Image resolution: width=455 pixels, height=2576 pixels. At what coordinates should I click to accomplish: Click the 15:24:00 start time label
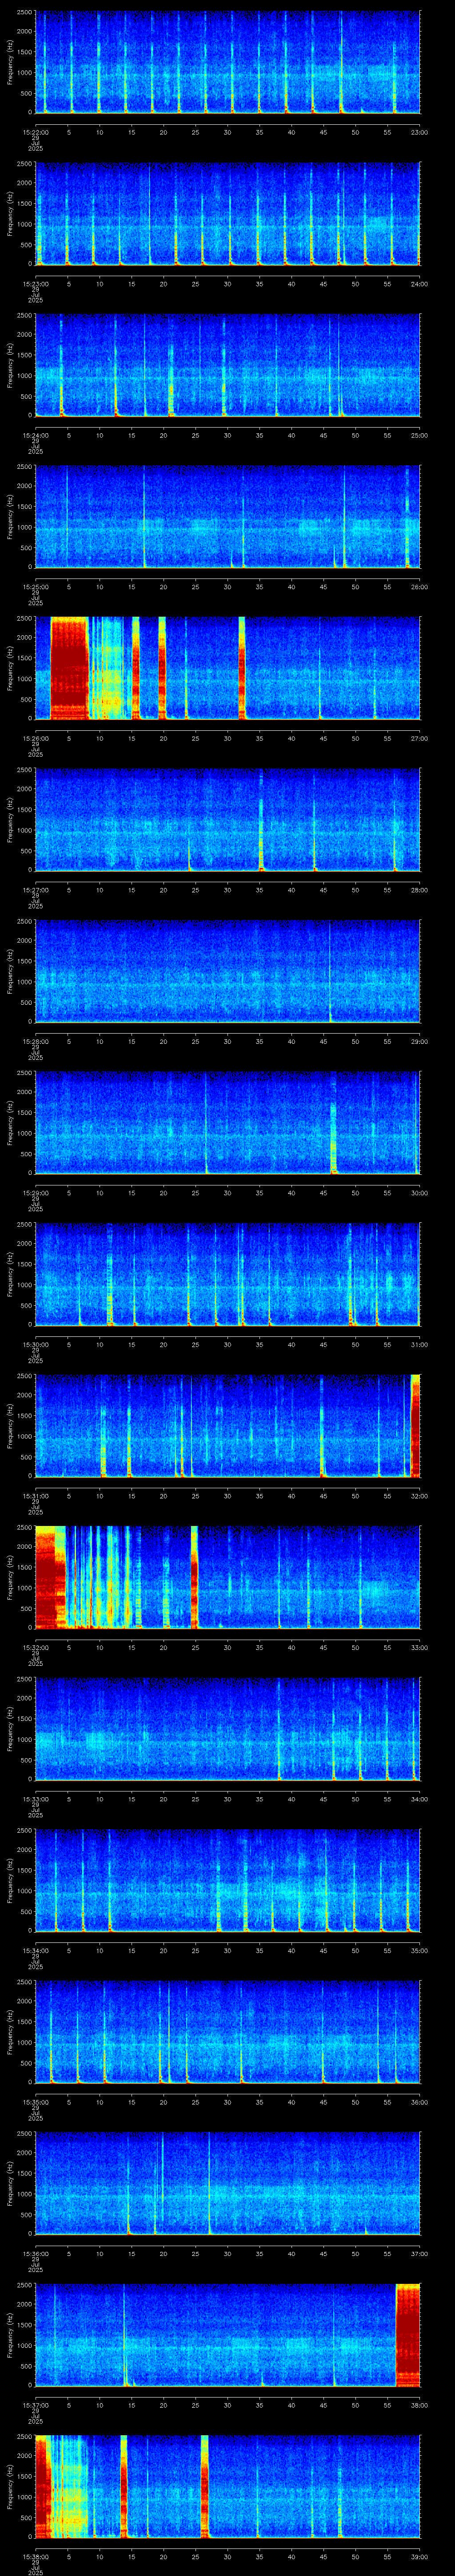(35, 435)
